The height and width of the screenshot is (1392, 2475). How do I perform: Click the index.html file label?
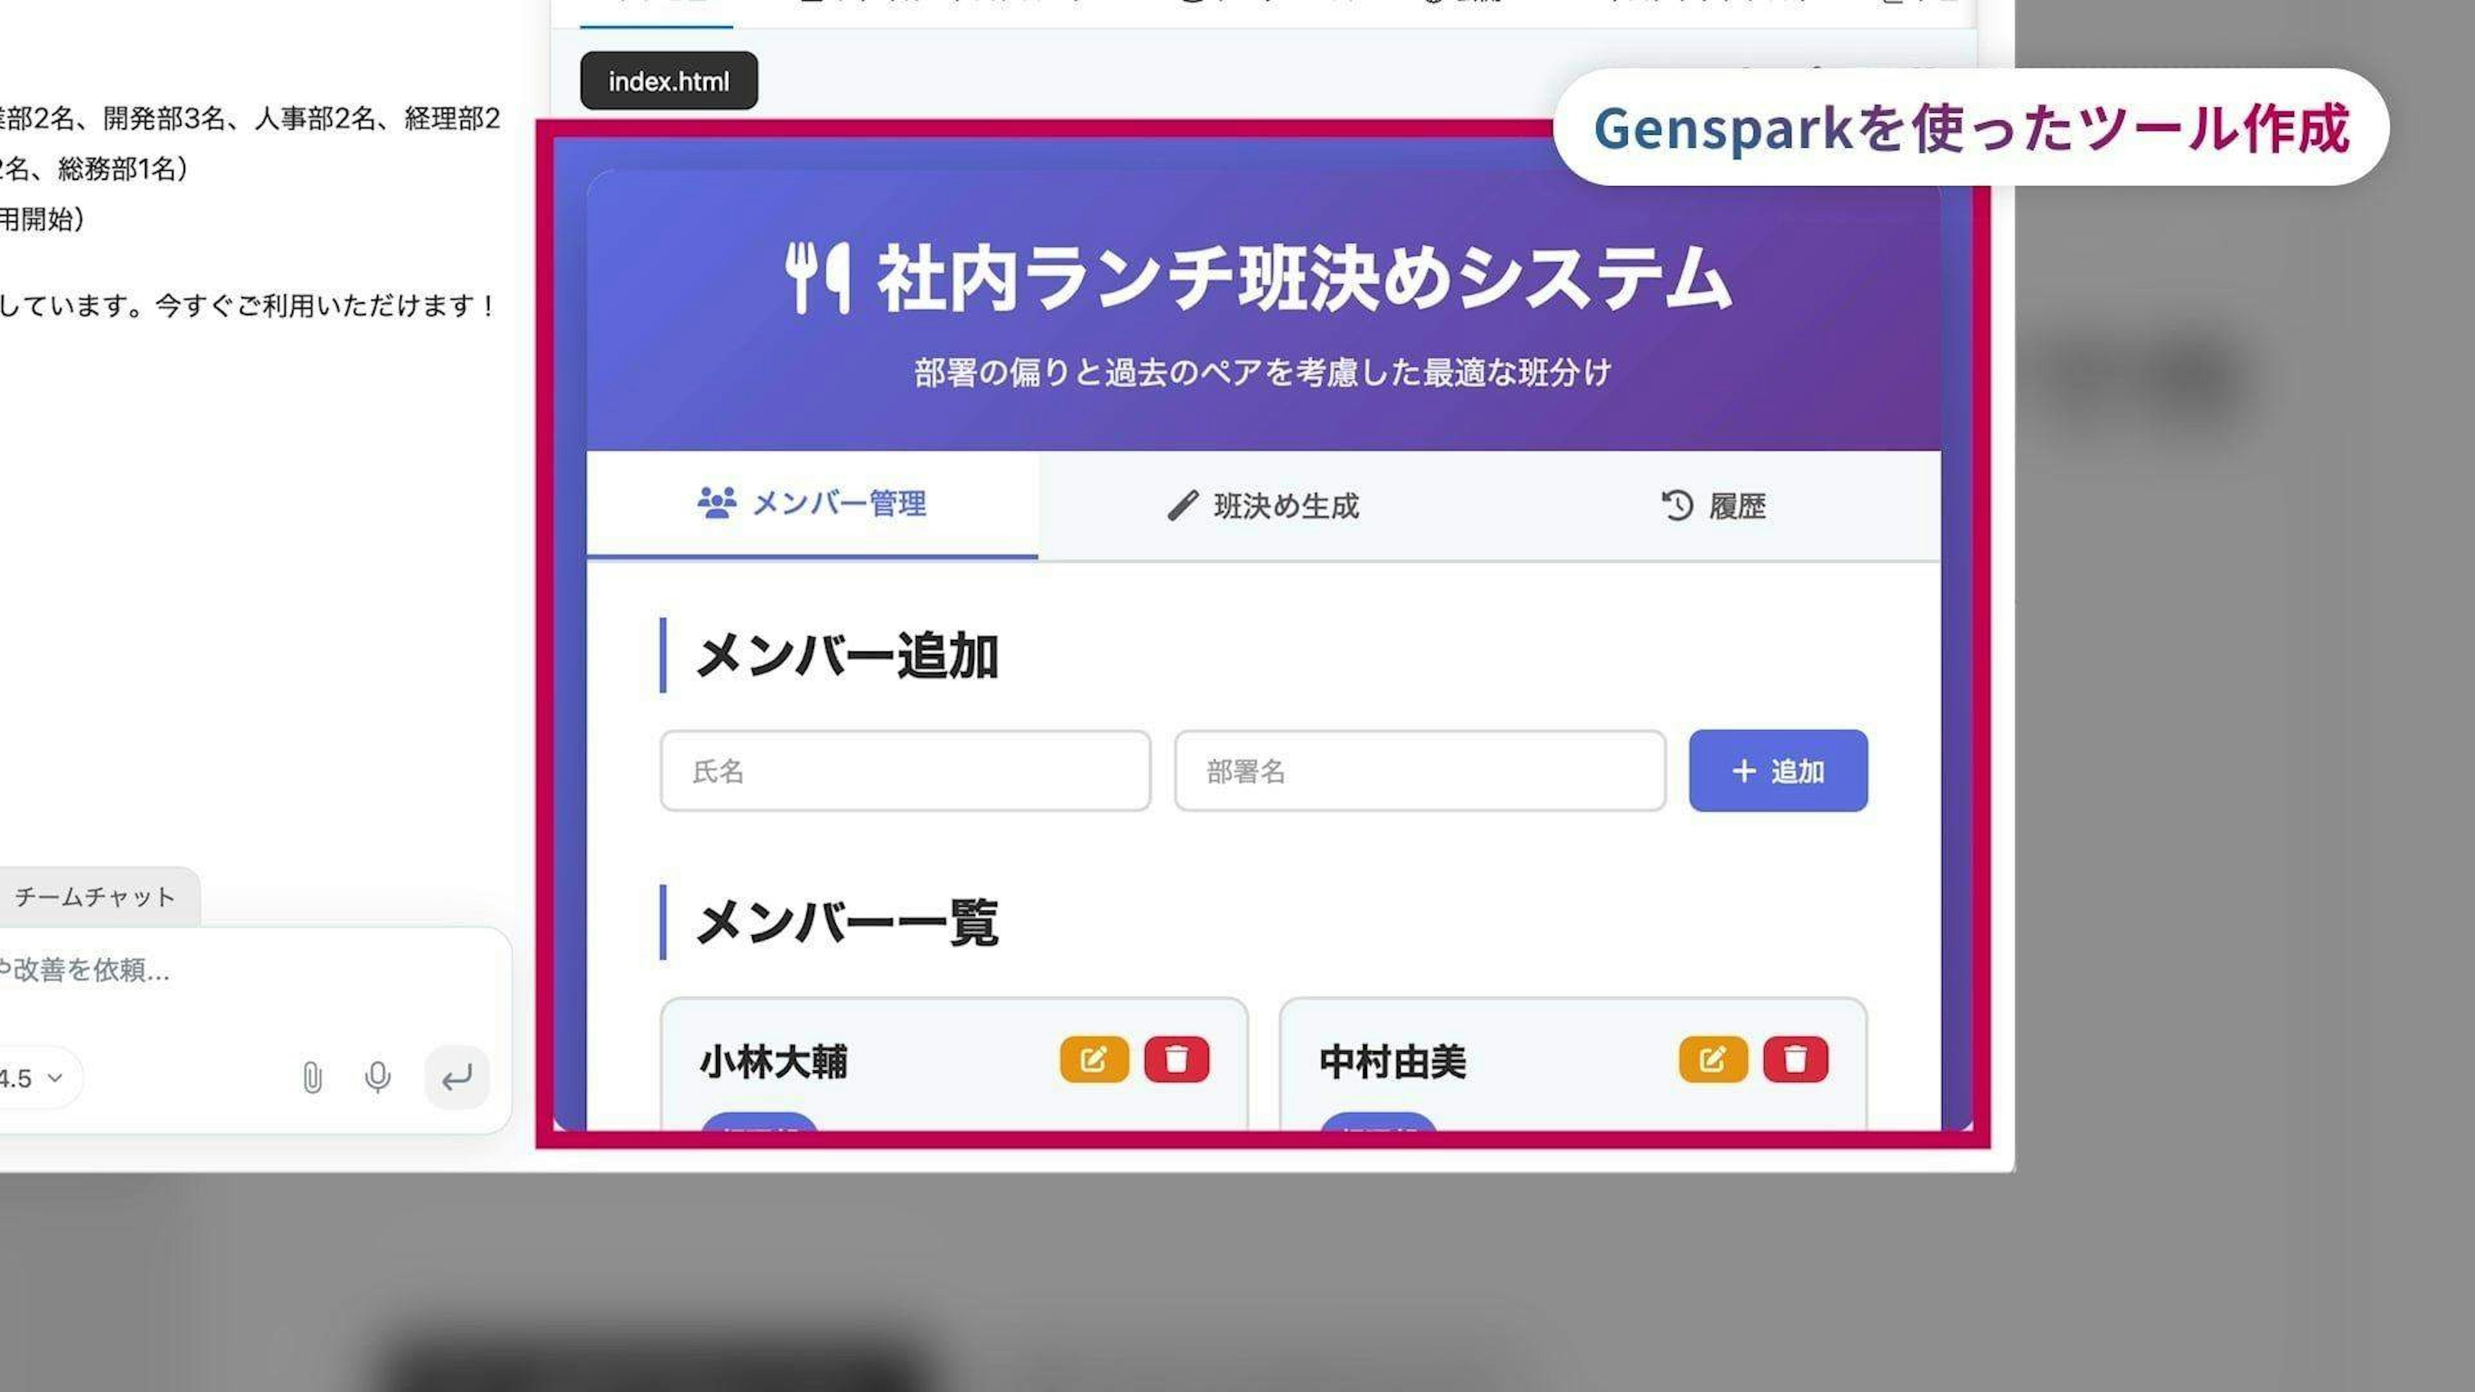669,82
